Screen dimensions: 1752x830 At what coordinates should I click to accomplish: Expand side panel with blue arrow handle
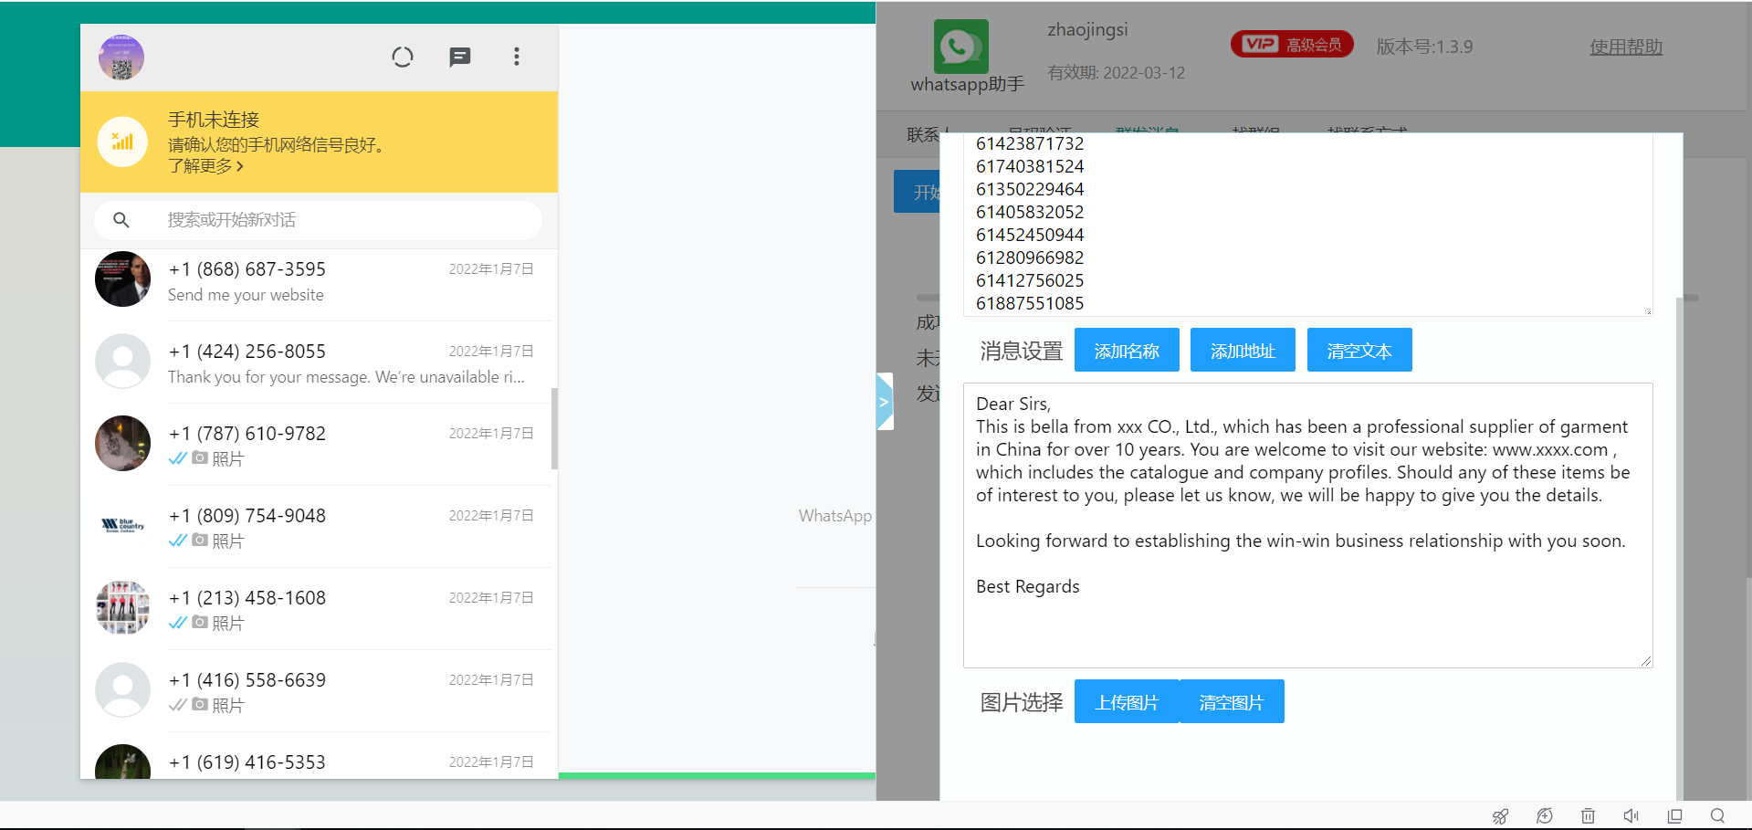tap(884, 402)
